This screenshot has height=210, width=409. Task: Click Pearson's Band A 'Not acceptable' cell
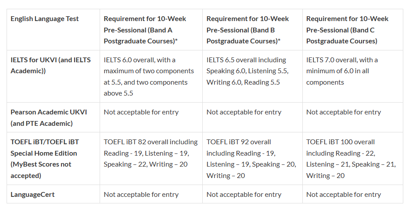(141, 112)
